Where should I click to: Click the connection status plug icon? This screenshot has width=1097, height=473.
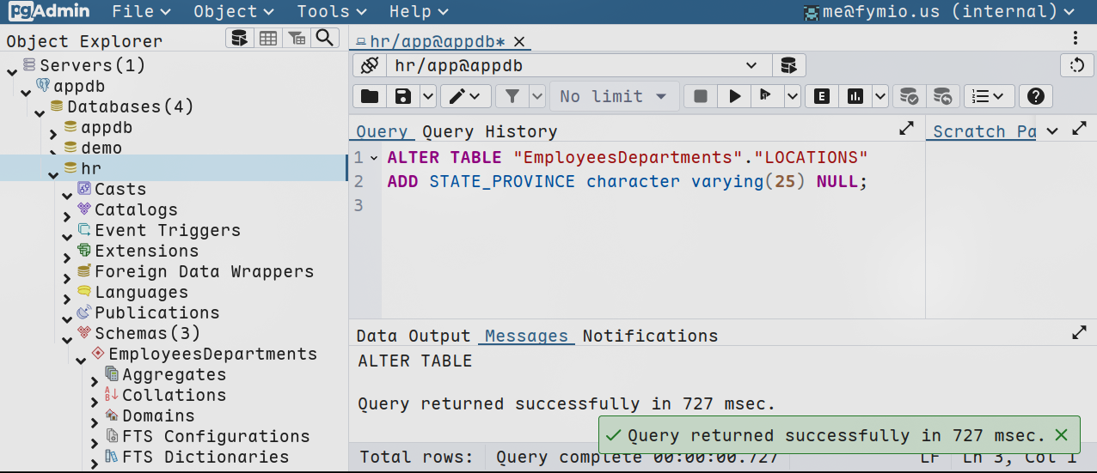click(x=370, y=65)
